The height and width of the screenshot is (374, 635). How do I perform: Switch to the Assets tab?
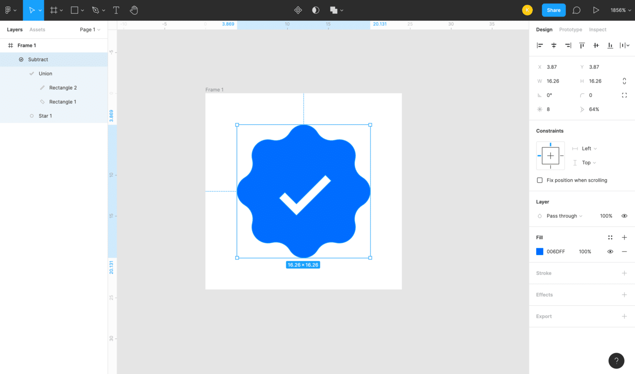[37, 30]
